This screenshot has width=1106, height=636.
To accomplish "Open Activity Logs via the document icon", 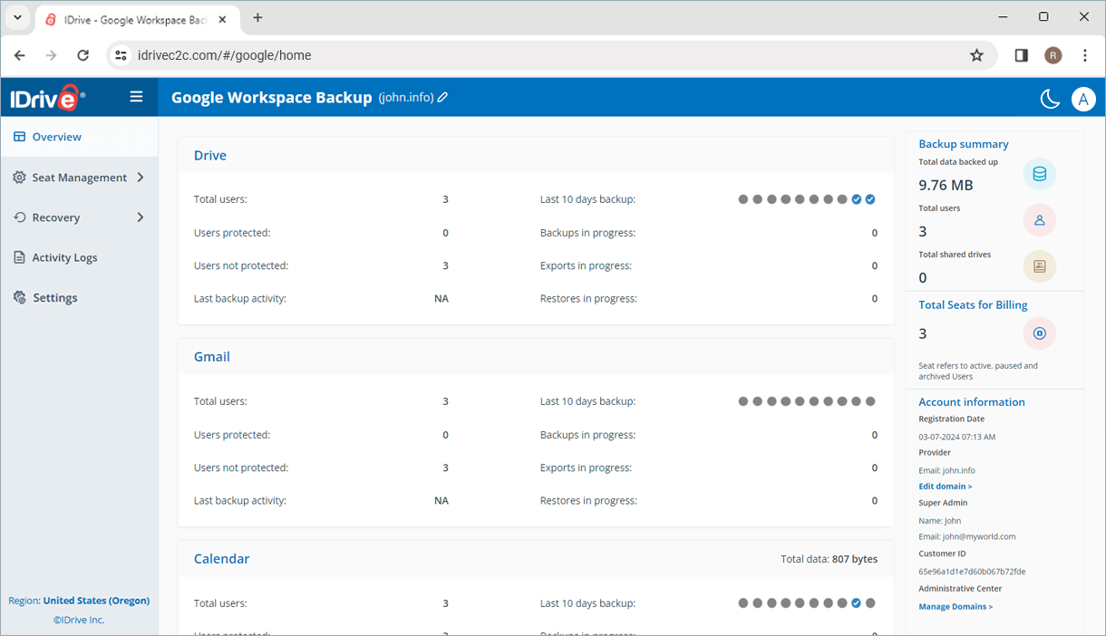I will [x=19, y=256].
